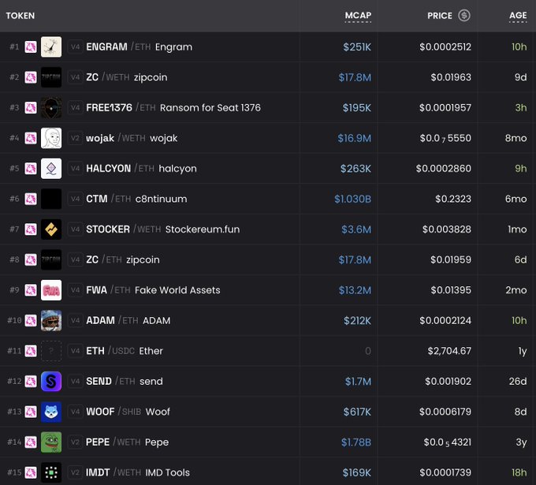Click the zipcoin logo in row #8
This screenshot has width=536, height=485.
[51, 259]
